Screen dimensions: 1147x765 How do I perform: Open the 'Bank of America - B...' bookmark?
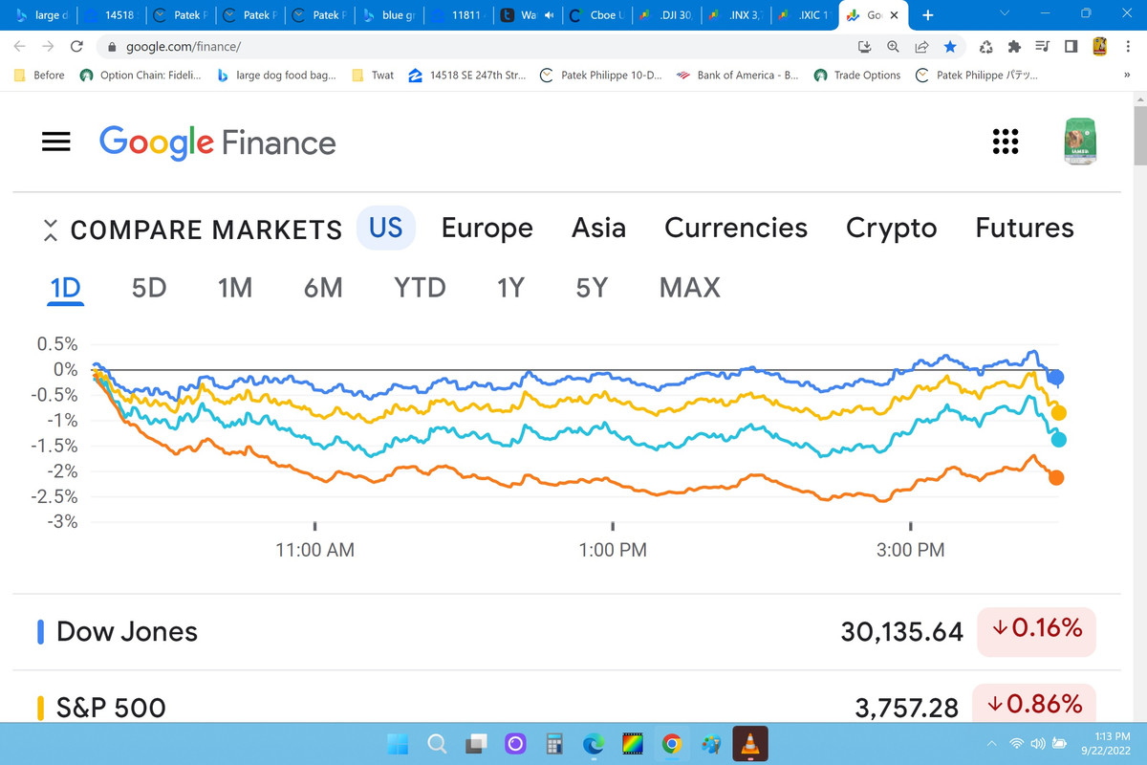pos(737,75)
